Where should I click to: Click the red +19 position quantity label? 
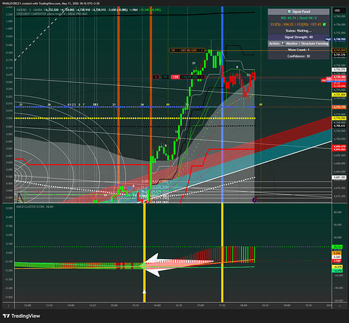click(175, 77)
